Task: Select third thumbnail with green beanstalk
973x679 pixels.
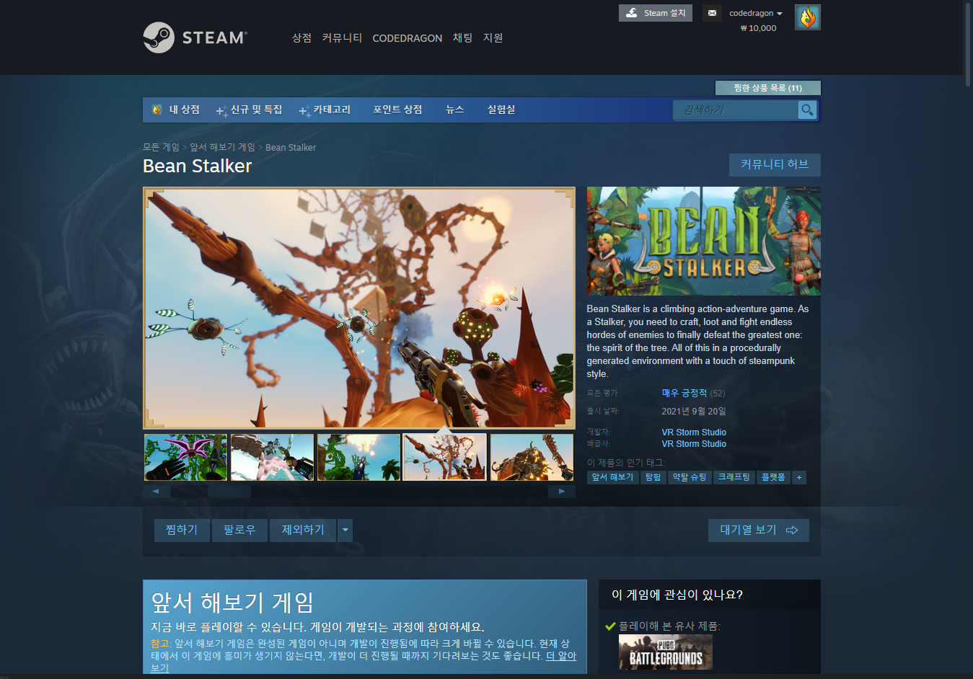Action: click(x=358, y=457)
